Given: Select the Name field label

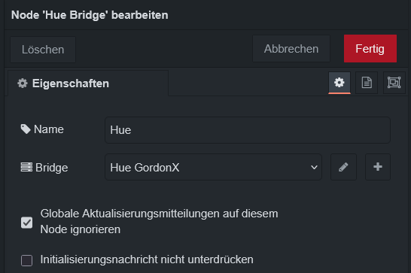Looking at the screenshot, I should coord(49,129).
